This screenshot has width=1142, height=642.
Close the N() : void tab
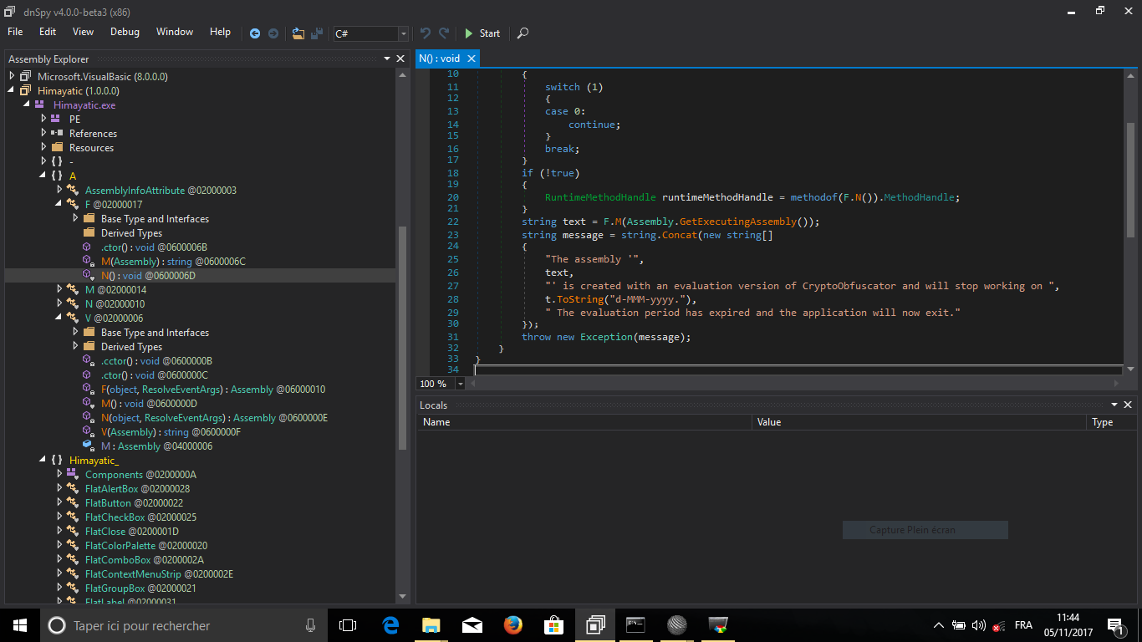tap(471, 59)
